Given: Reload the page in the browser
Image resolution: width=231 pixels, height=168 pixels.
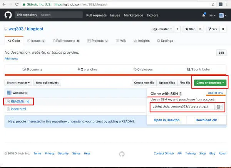Looking at the screenshot, I should 17,4.
